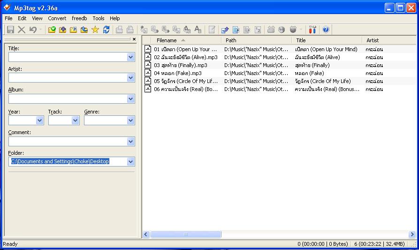Click title cell 'สุดท้าย (Finally)'
The width and height of the screenshot is (419, 250).
[312, 65]
